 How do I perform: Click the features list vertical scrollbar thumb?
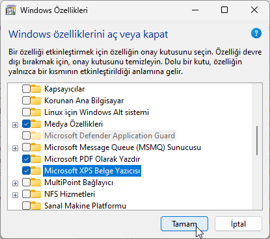point(257,140)
